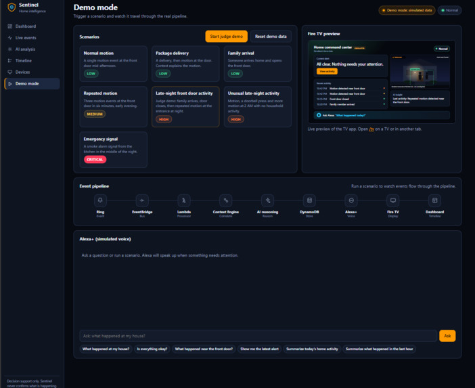
Task: Run the Late-night front door activity scenario
Action: 185,107
